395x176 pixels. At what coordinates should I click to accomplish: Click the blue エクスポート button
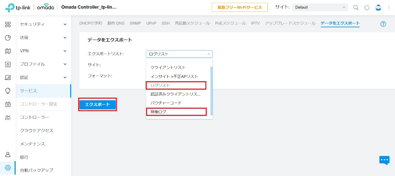[x=98, y=105]
